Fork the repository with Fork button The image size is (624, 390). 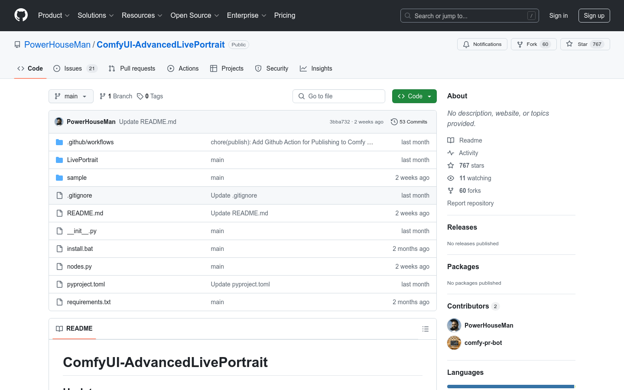click(534, 44)
